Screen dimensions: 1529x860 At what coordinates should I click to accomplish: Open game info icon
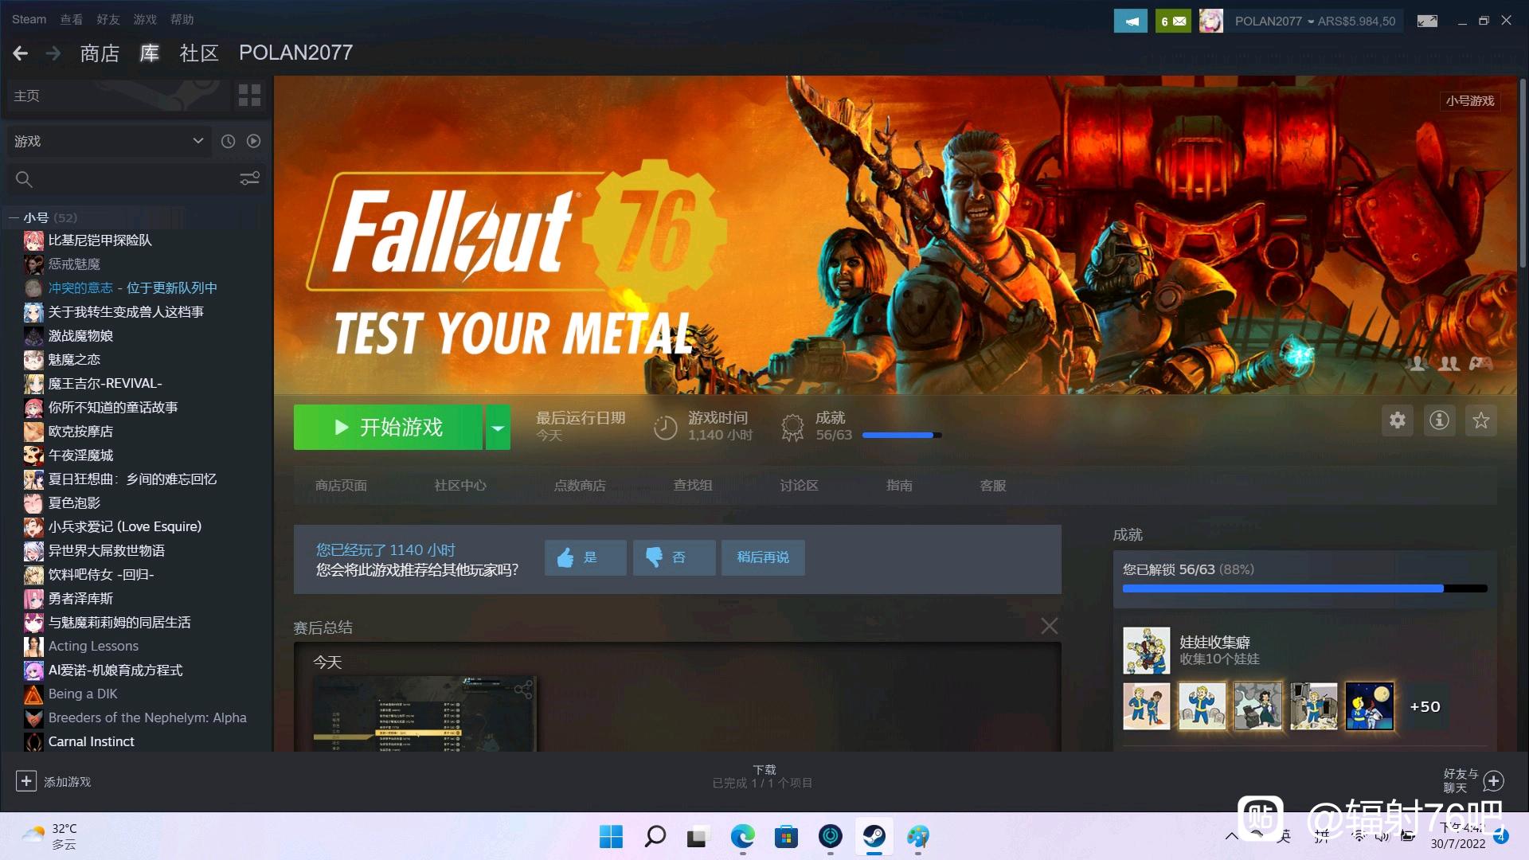pos(1439,420)
